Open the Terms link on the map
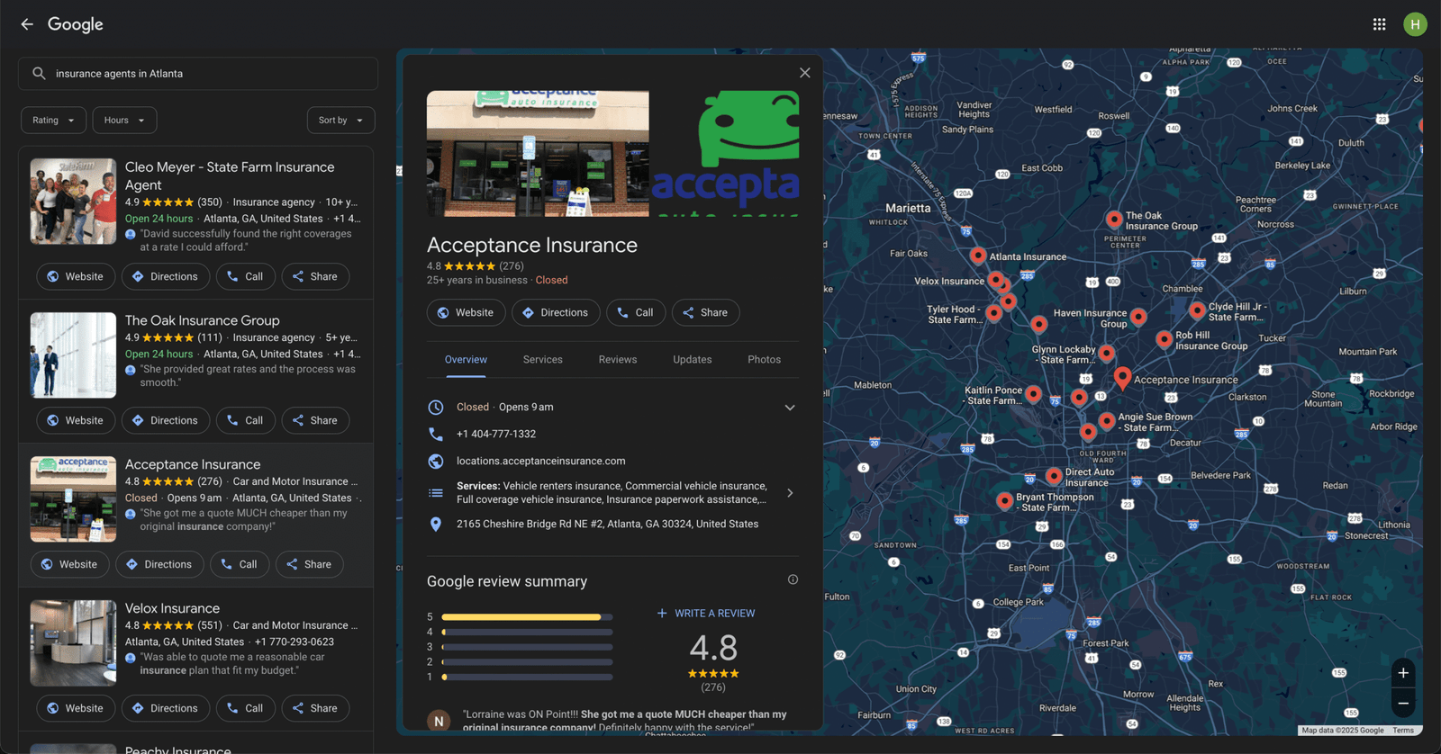The height and width of the screenshot is (754, 1441). 1402,731
